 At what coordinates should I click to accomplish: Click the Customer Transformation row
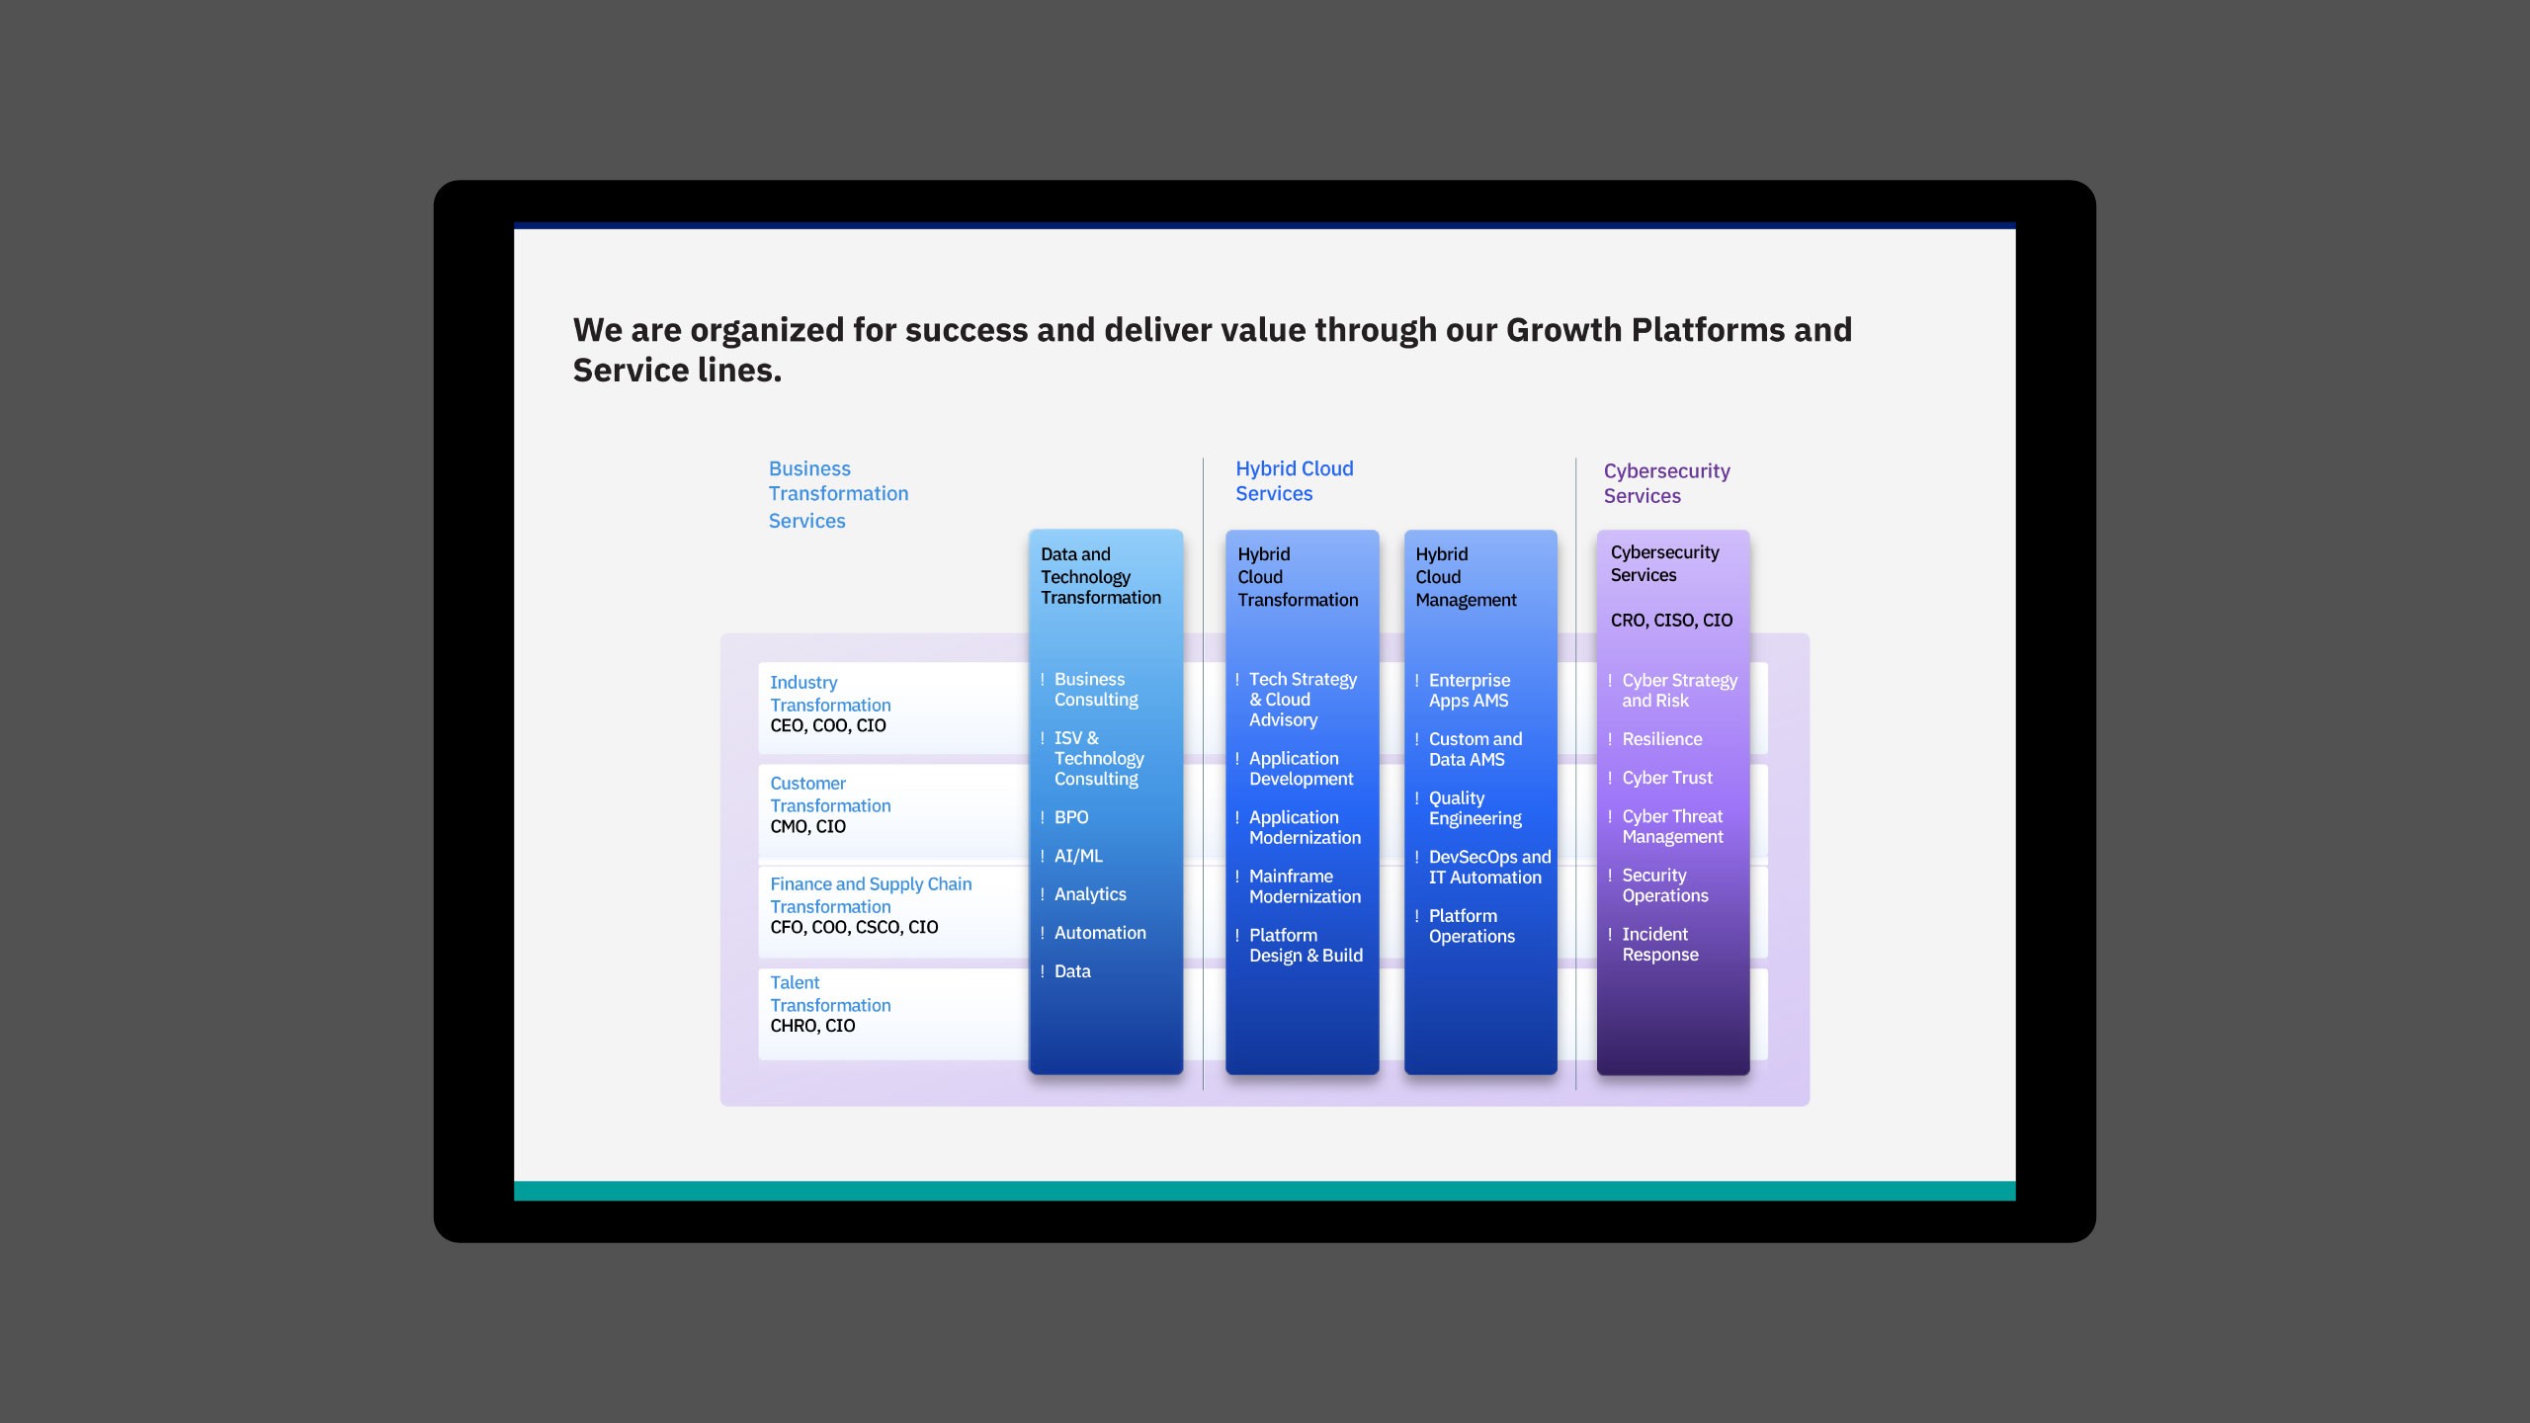tap(830, 804)
